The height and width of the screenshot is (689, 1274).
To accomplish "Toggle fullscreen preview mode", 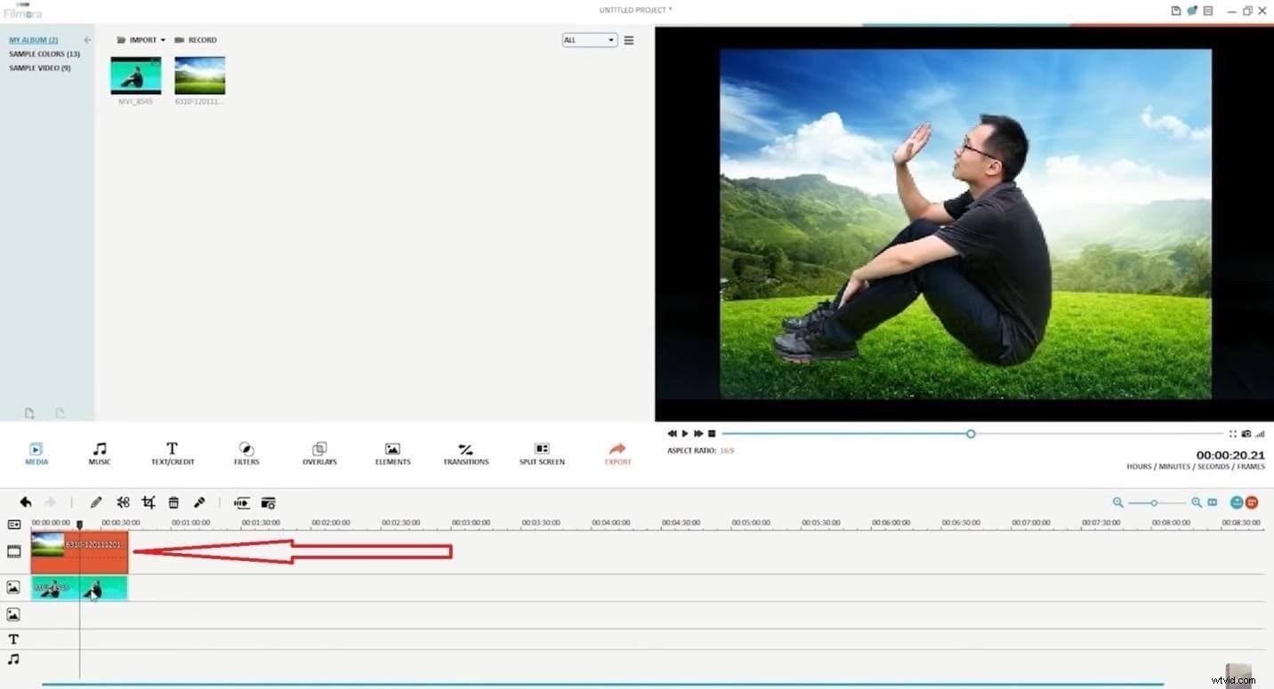I will coord(1232,434).
